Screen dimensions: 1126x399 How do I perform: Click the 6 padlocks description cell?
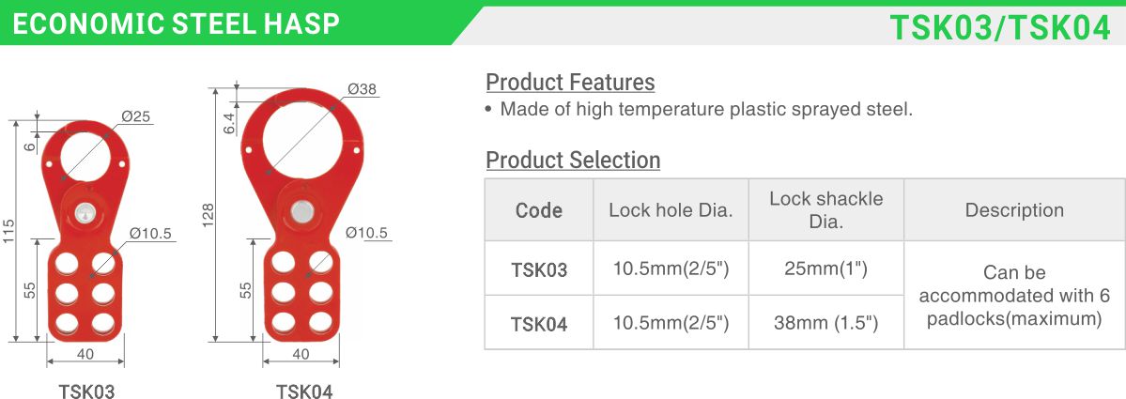point(1014,296)
